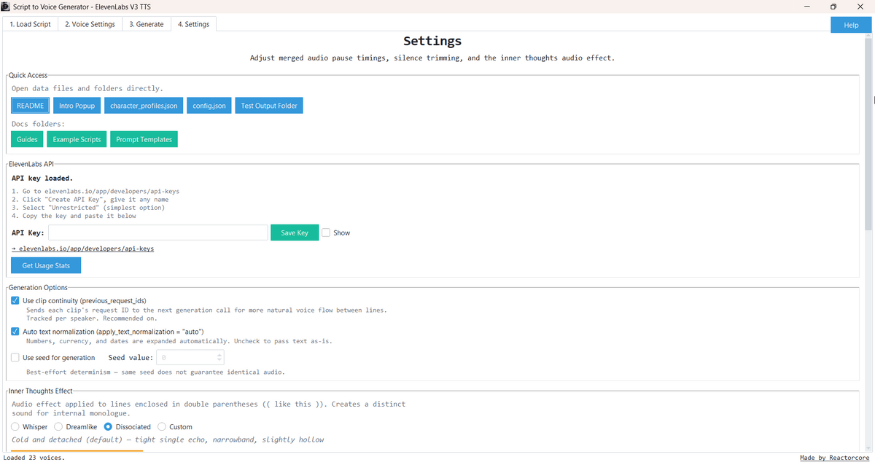Go to the Generate tab
875x465 pixels.
[x=147, y=24]
